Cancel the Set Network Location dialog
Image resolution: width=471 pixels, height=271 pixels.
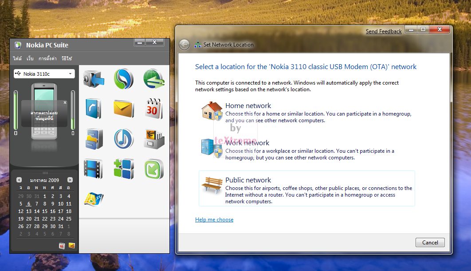430,243
